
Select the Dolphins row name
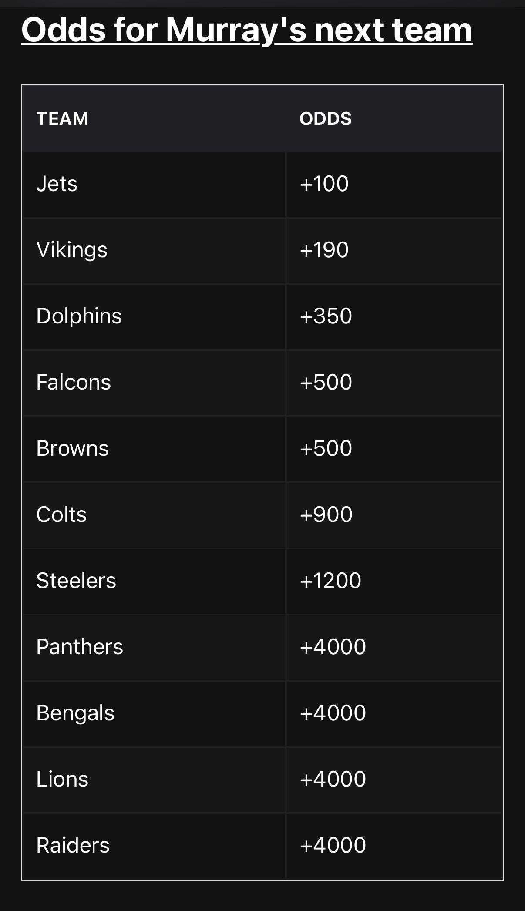pyautogui.click(x=79, y=316)
